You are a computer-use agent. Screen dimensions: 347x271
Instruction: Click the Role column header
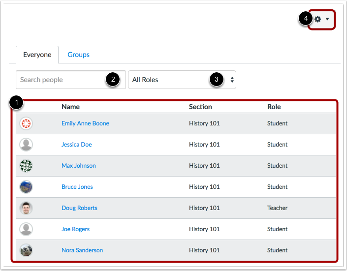pos(274,107)
